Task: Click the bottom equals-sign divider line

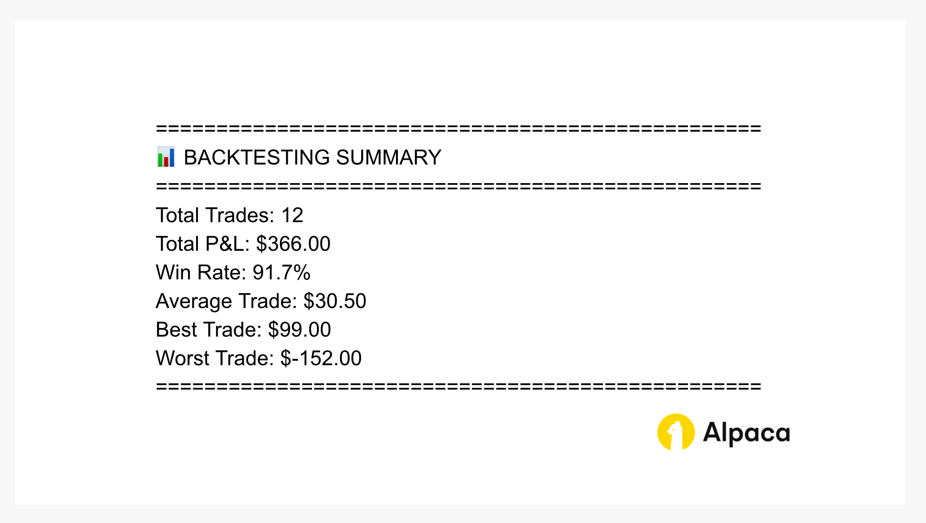Action: click(x=458, y=386)
